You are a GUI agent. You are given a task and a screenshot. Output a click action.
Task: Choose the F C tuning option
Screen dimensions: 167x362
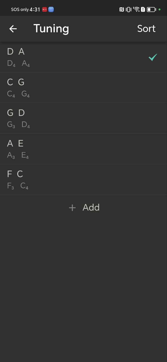(x=83, y=179)
